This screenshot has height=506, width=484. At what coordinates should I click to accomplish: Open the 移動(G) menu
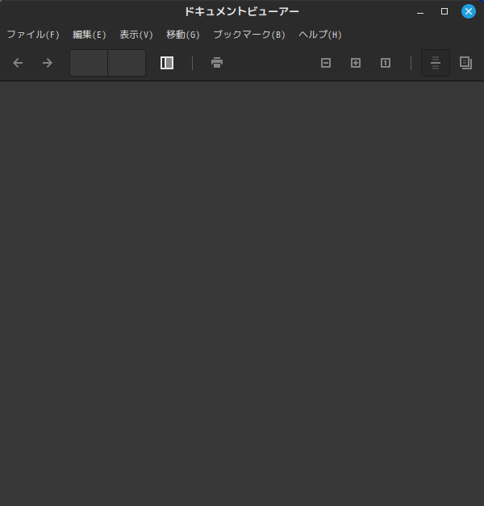point(183,35)
